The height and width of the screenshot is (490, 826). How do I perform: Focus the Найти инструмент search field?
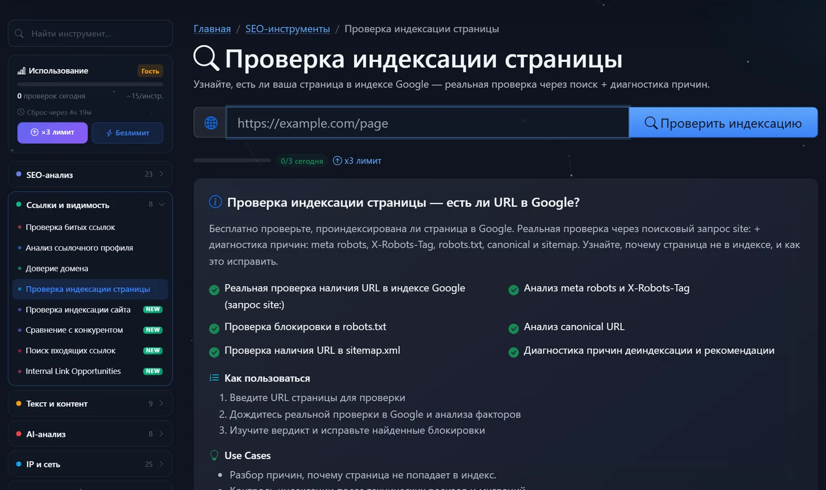pos(90,34)
